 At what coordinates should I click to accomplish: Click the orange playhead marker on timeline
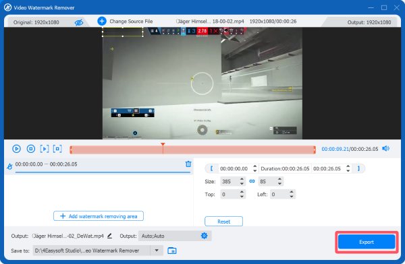163,145
